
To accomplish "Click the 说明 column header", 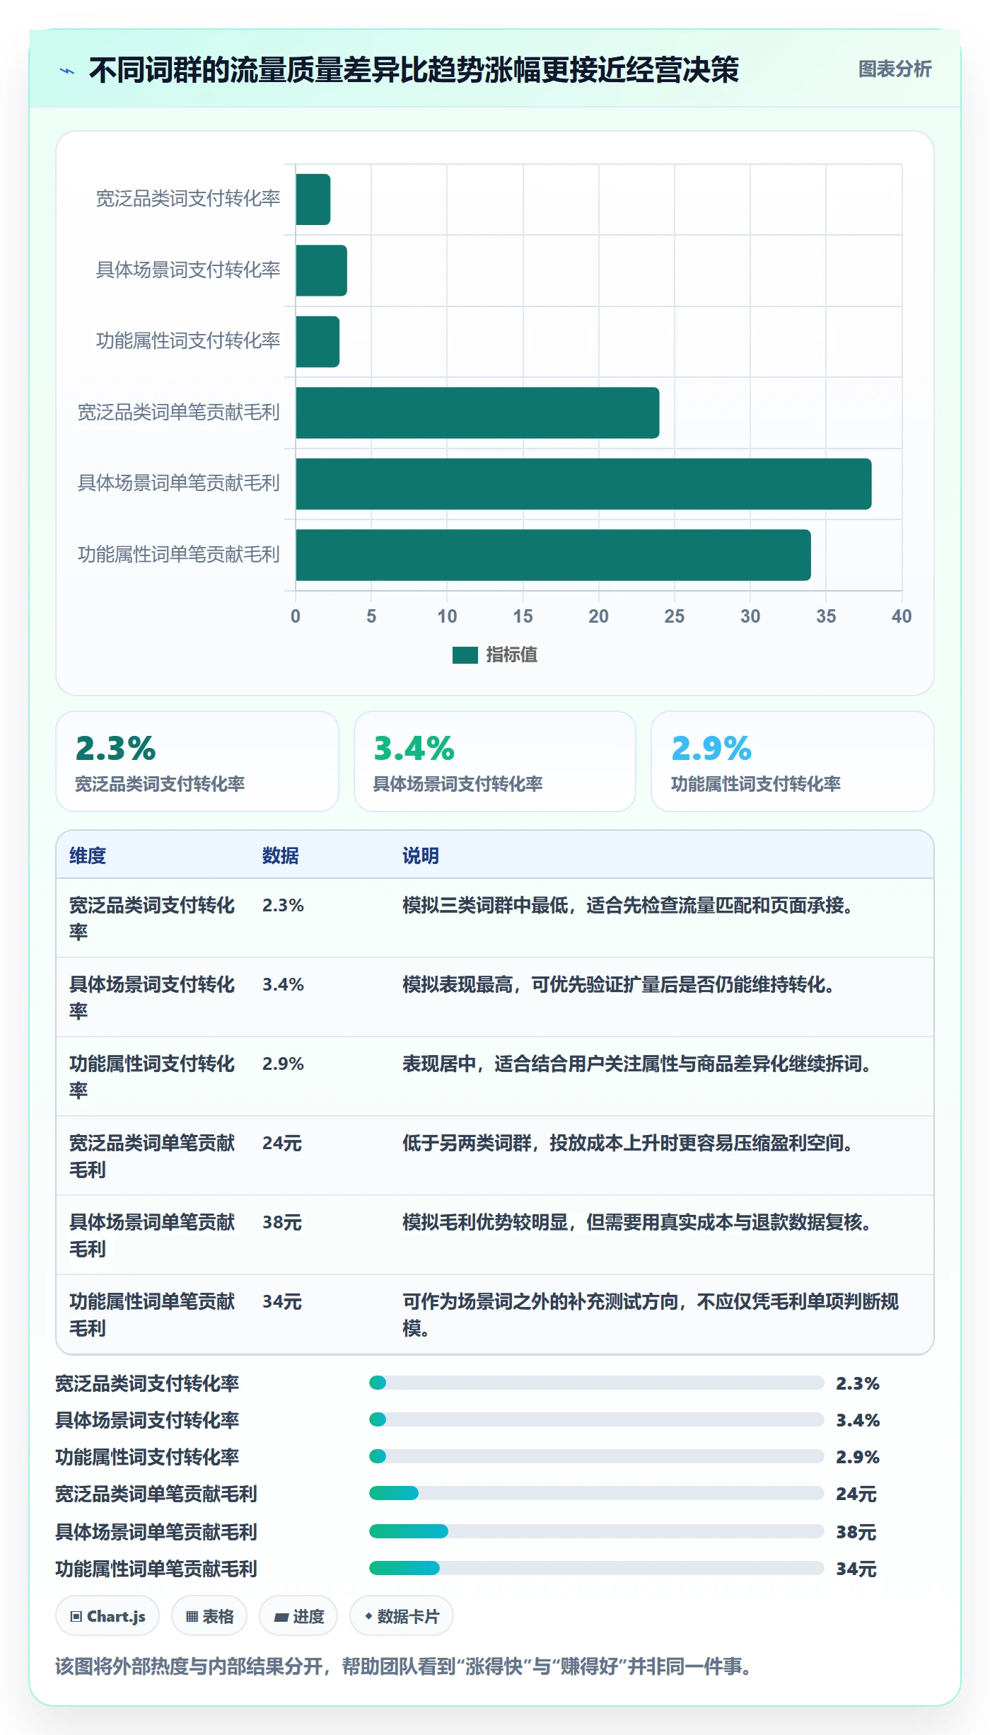I will click(x=421, y=855).
